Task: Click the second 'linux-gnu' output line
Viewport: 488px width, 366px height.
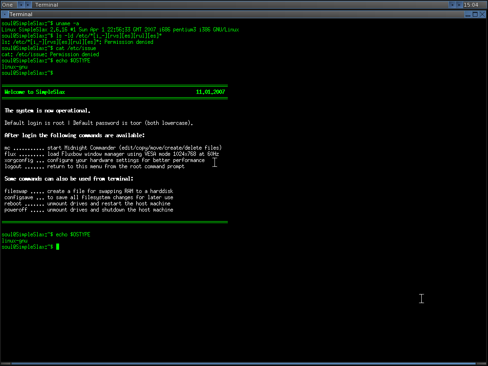Action: pyautogui.click(x=15, y=241)
